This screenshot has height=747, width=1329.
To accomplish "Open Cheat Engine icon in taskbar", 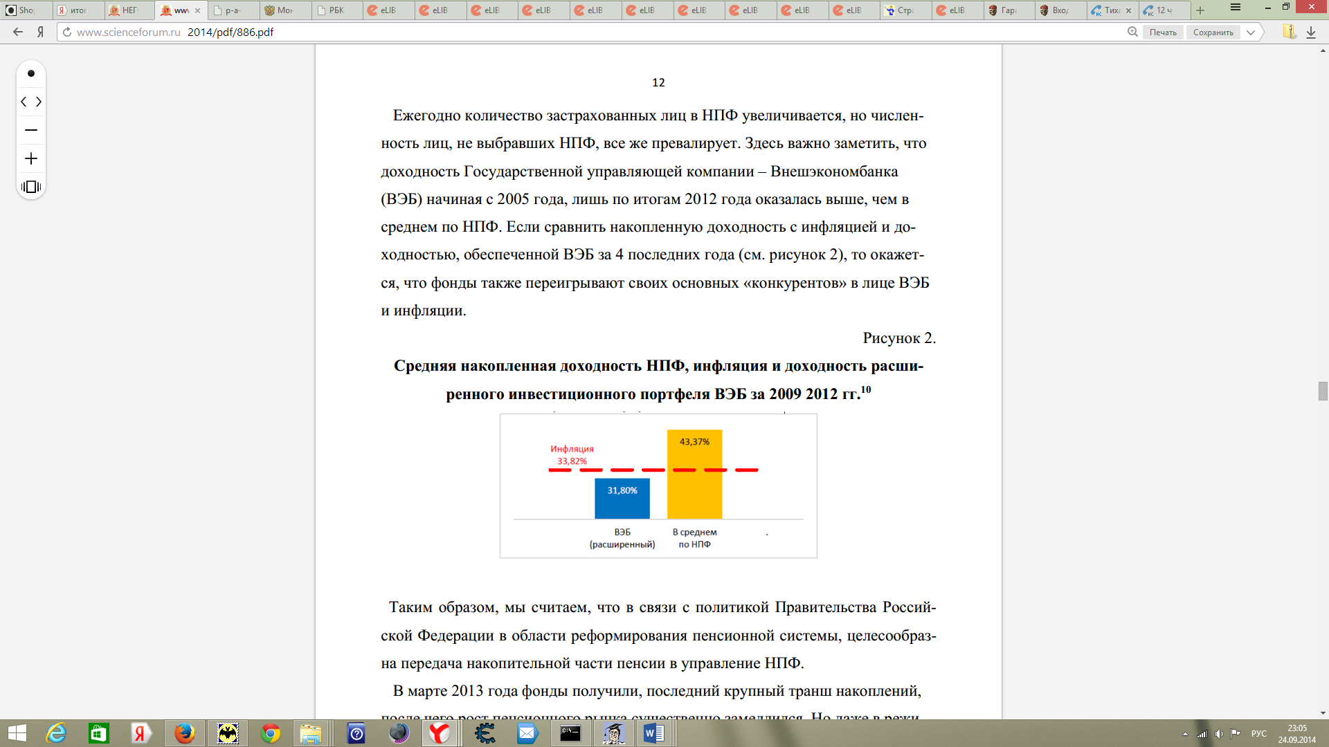I will pyautogui.click(x=485, y=733).
